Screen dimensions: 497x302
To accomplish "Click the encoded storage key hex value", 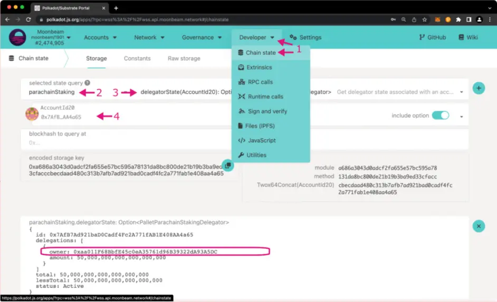I will click(x=126, y=170).
